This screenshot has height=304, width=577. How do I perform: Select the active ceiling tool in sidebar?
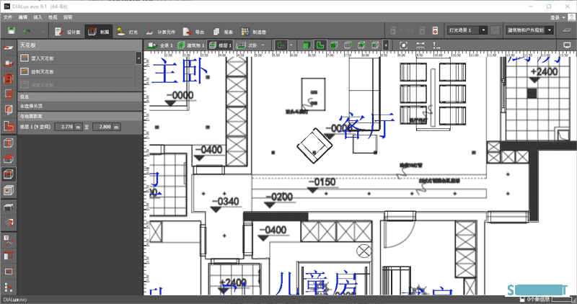pyautogui.click(x=9, y=174)
